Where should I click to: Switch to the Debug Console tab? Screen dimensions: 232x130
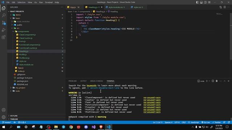tap(96, 81)
